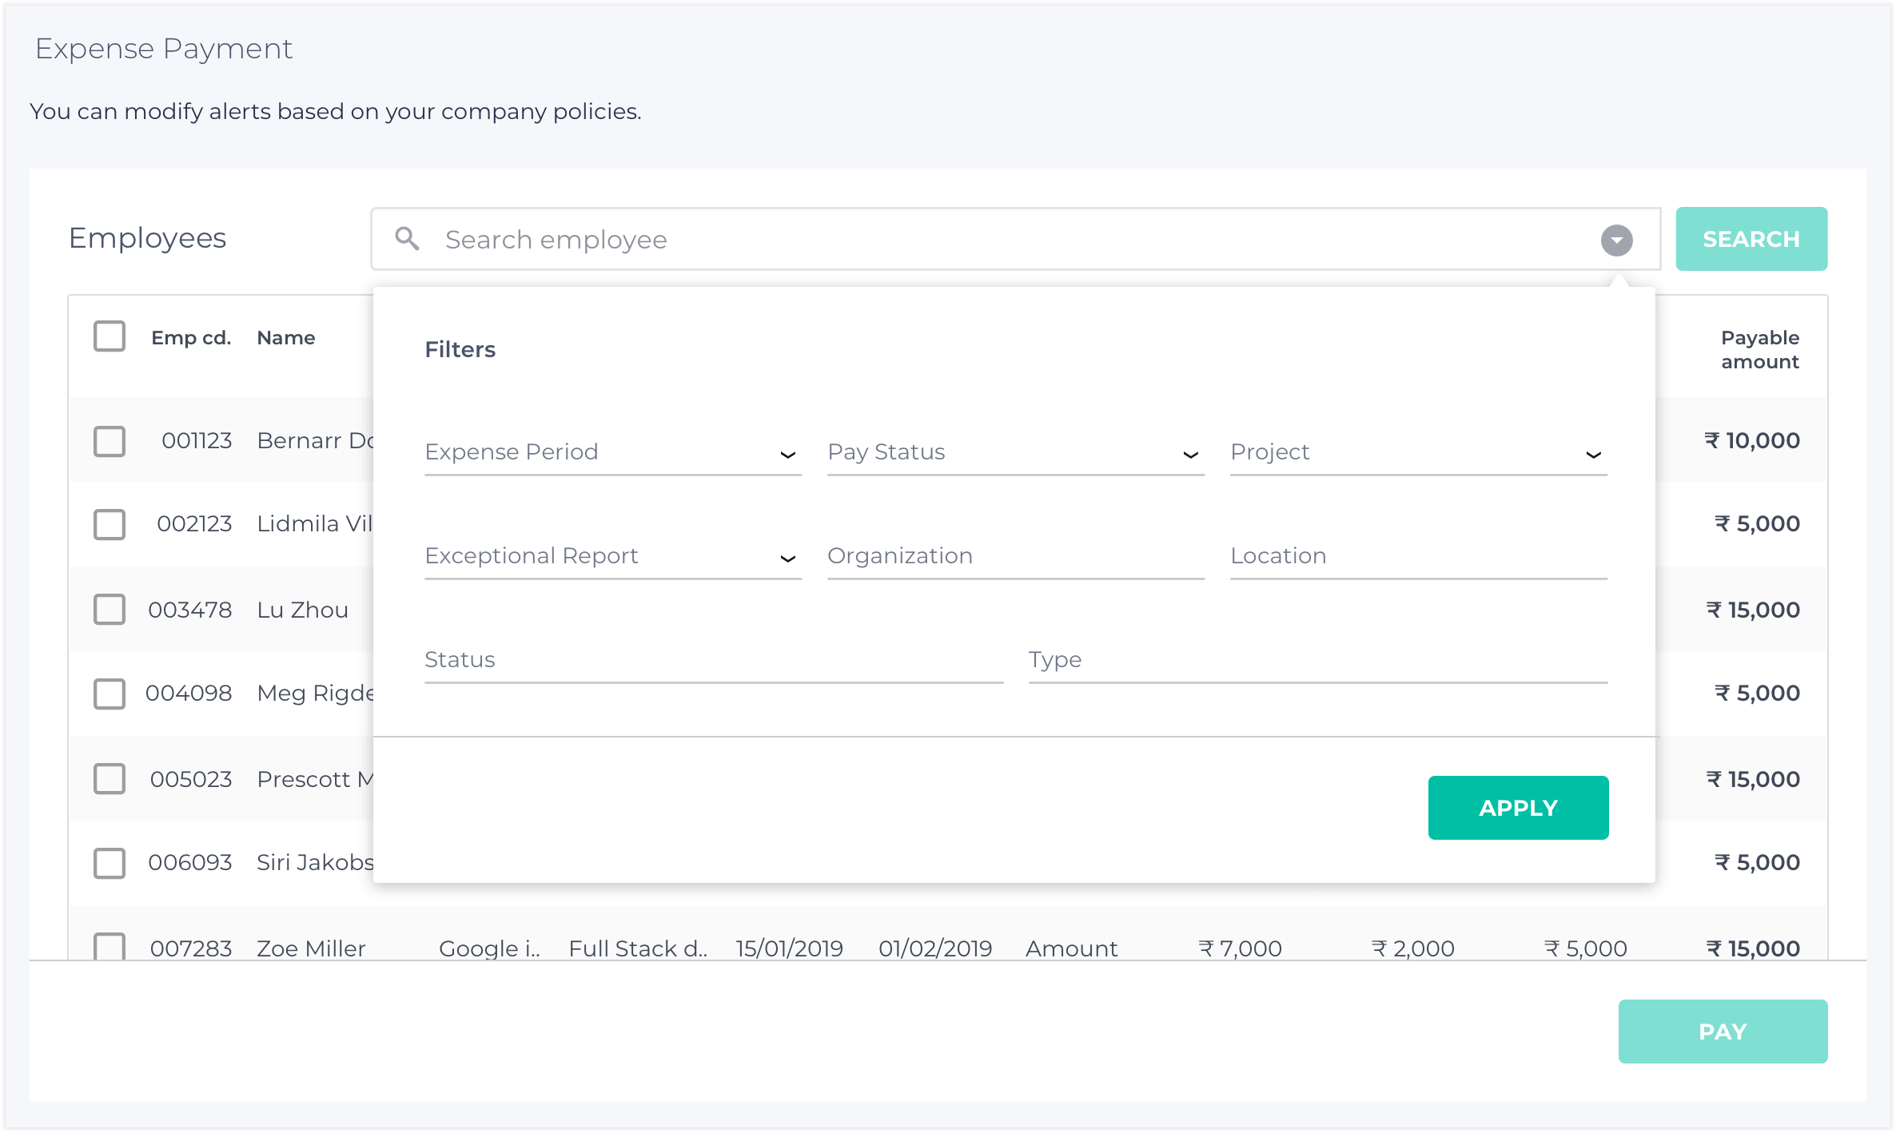Screen dimensions: 1896x1133
Task: Select employee 004098 checkbox
Action: (110, 694)
